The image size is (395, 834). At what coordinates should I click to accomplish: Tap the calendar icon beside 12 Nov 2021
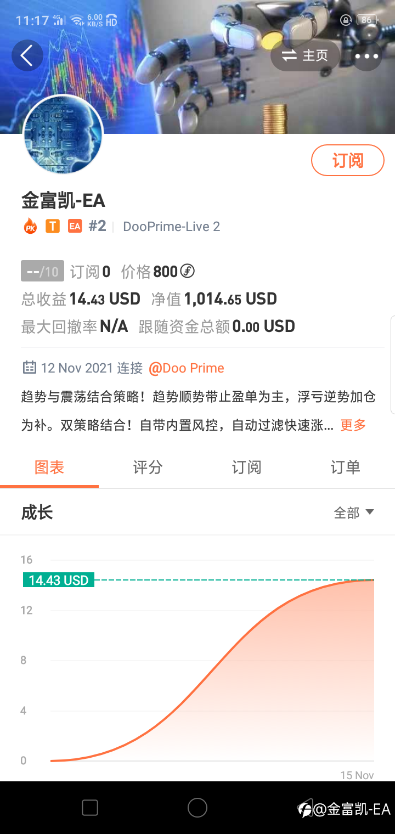point(30,368)
